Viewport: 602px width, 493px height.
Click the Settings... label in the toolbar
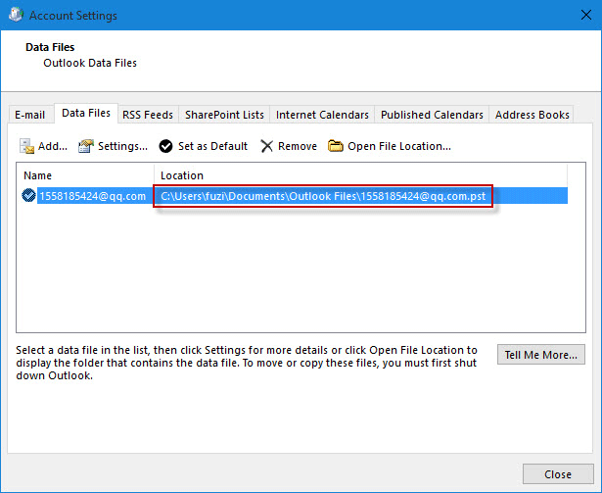click(122, 146)
